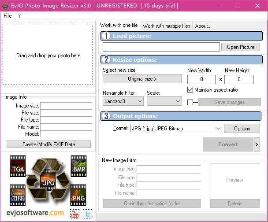Click the TGA format film icon
Viewport: 268px width, 222px height.
click(18, 166)
